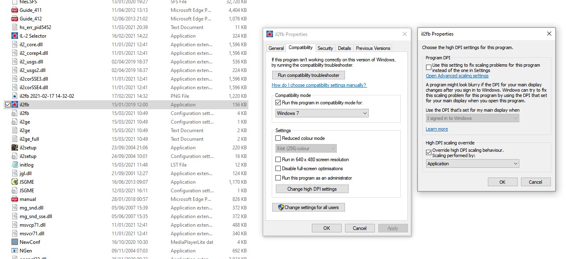Click the il2ge_full text document icon

click(x=15, y=139)
